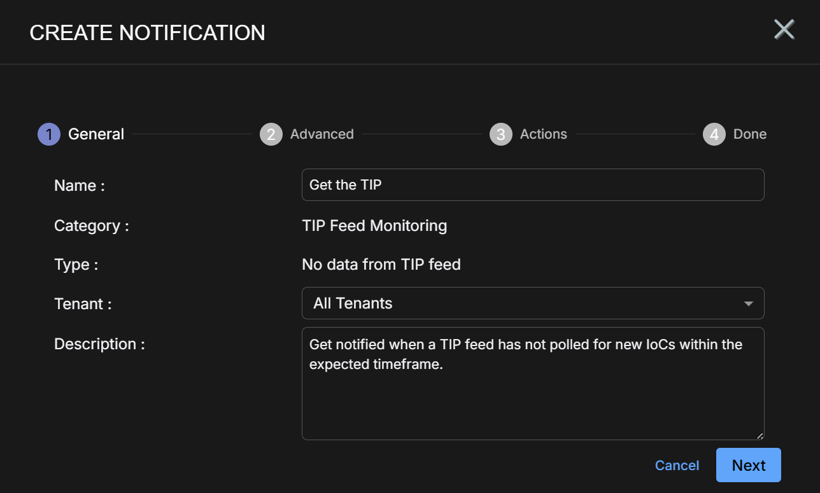Select the General step label
The height and width of the screenshot is (493, 820).
[96, 134]
